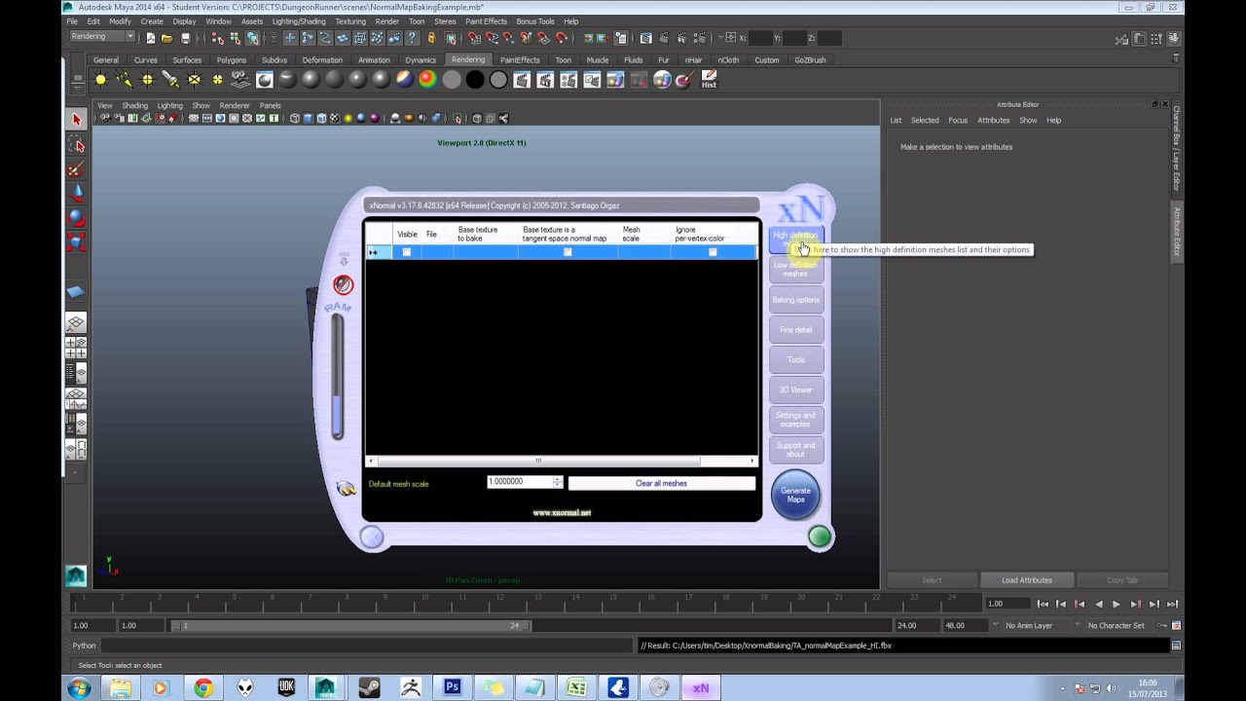The width and height of the screenshot is (1246, 701).
Task: Toggle tangent-space normal map checkbox
Action: coord(568,252)
